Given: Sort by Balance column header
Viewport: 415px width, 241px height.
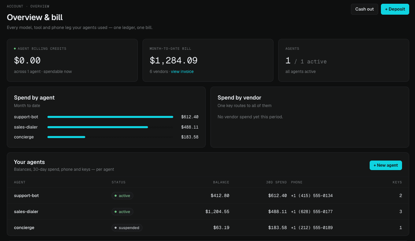Looking at the screenshot, I should 221,182.
